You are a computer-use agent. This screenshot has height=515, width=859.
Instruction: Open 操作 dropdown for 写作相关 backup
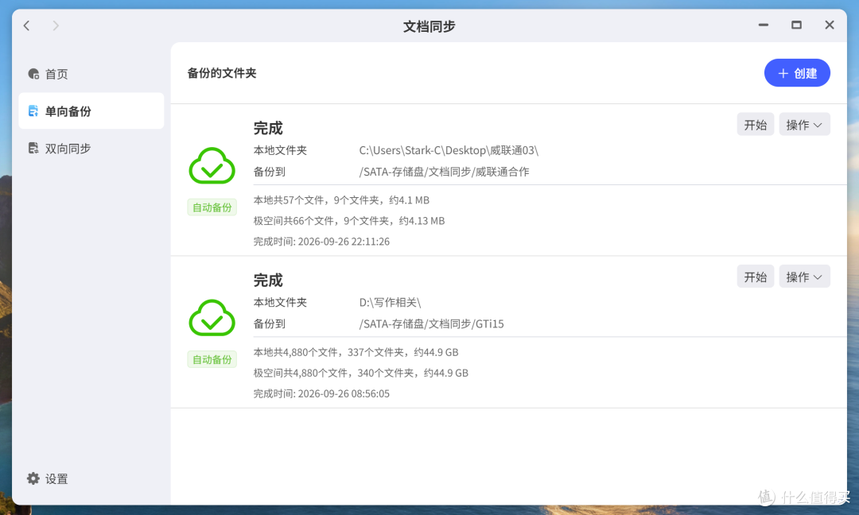click(x=804, y=277)
